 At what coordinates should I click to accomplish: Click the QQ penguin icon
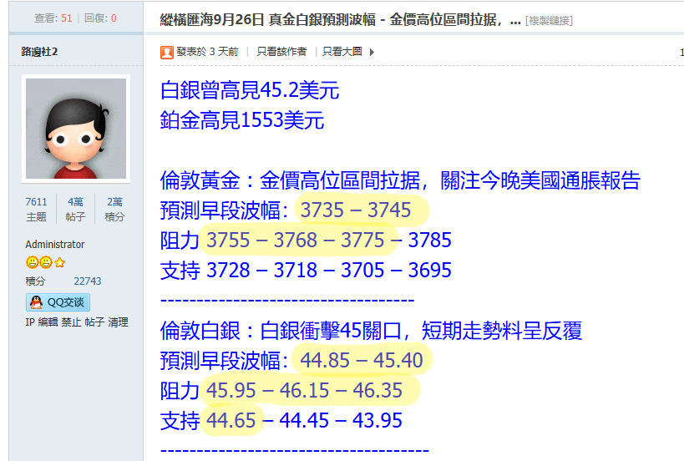36,302
